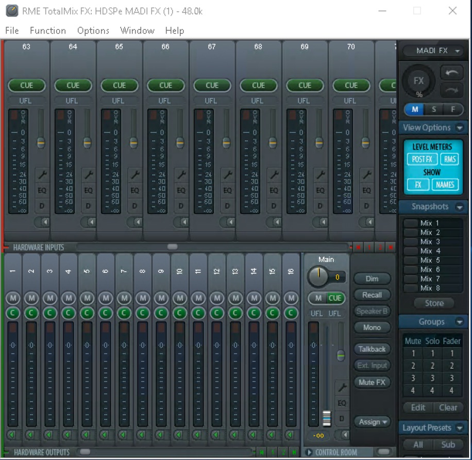472x460 pixels.
Task: Open the Options menu
Action: [93, 30]
